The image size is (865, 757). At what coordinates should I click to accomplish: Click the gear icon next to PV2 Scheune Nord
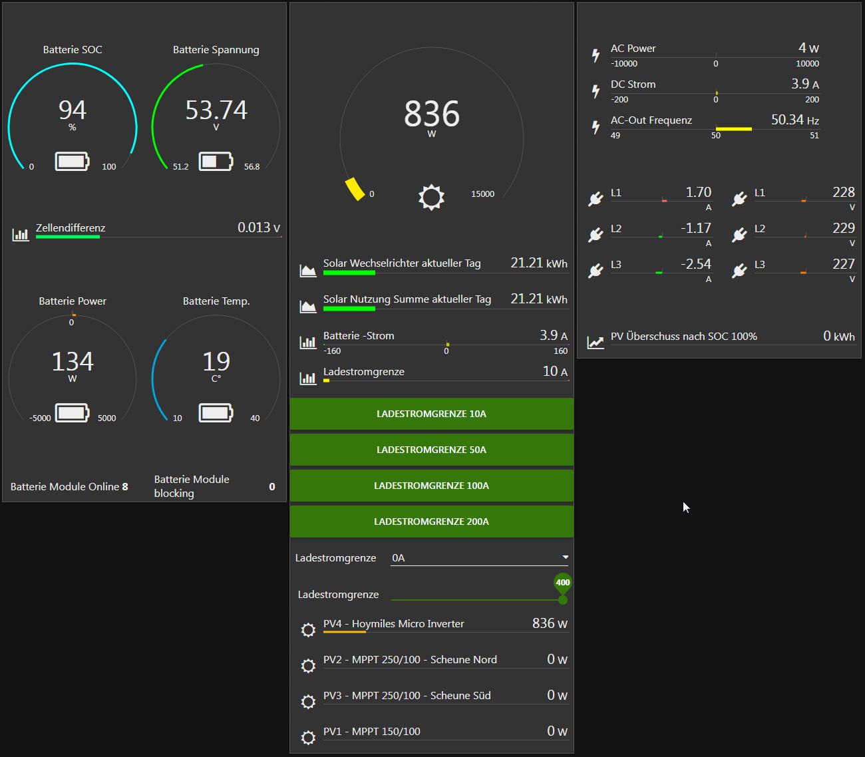[x=308, y=666]
